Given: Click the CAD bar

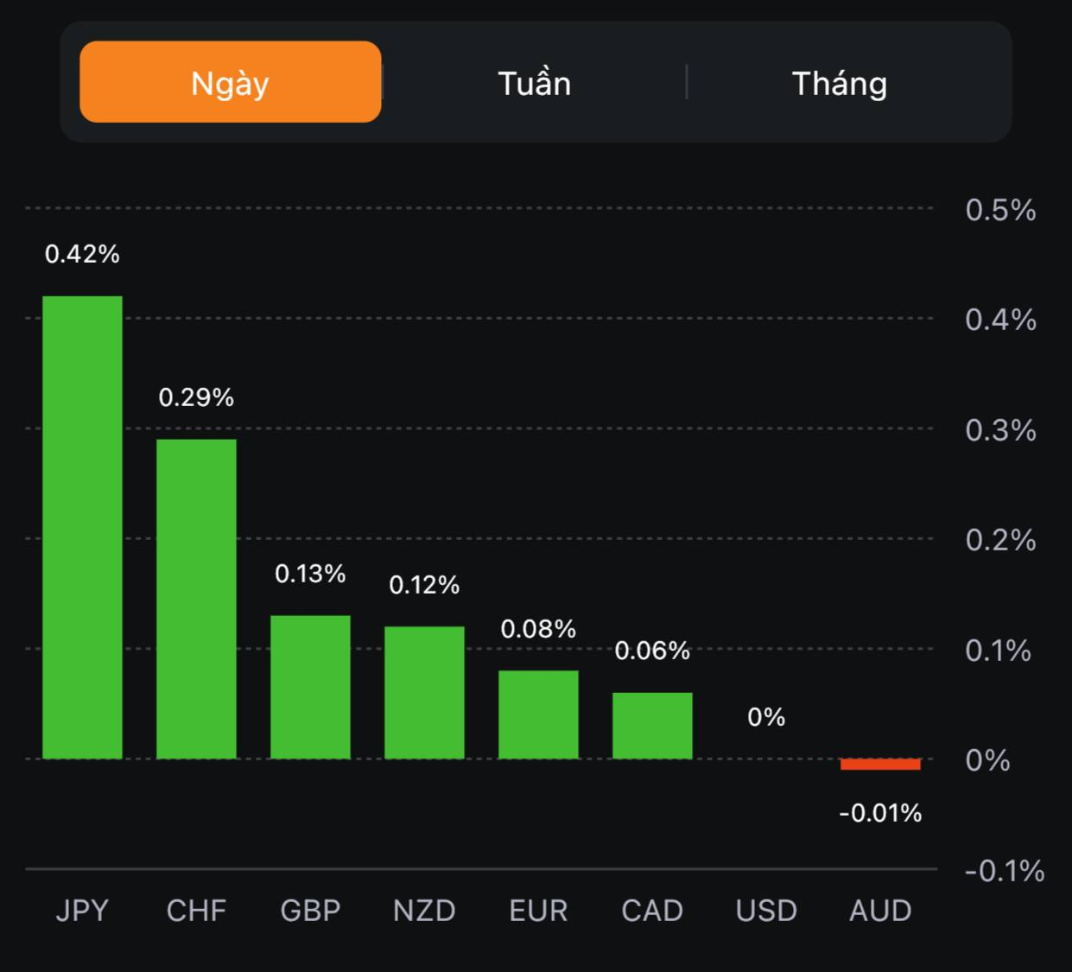Looking at the screenshot, I should pos(652,726).
